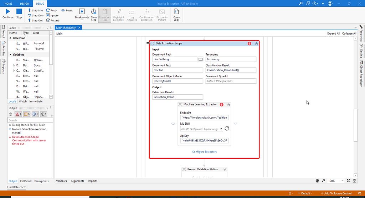Screen dimensions: 365x198
Task: Click the search magnifier in title bar
Action: coord(301,4)
